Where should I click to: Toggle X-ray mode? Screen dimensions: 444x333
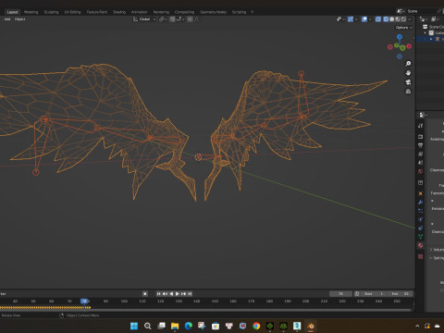point(378,19)
